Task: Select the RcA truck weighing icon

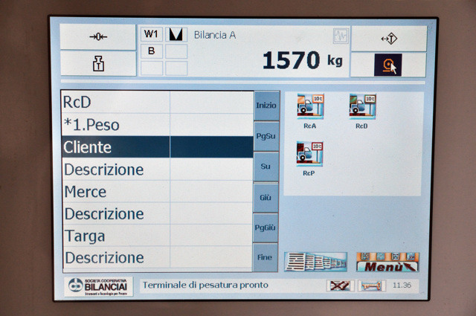Action: pyautogui.click(x=309, y=110)
